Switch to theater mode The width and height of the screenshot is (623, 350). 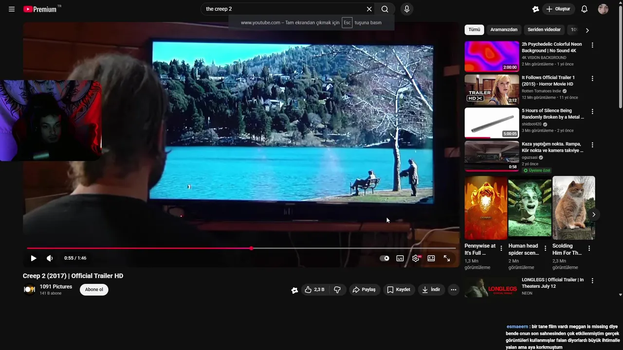click(431, 258)
